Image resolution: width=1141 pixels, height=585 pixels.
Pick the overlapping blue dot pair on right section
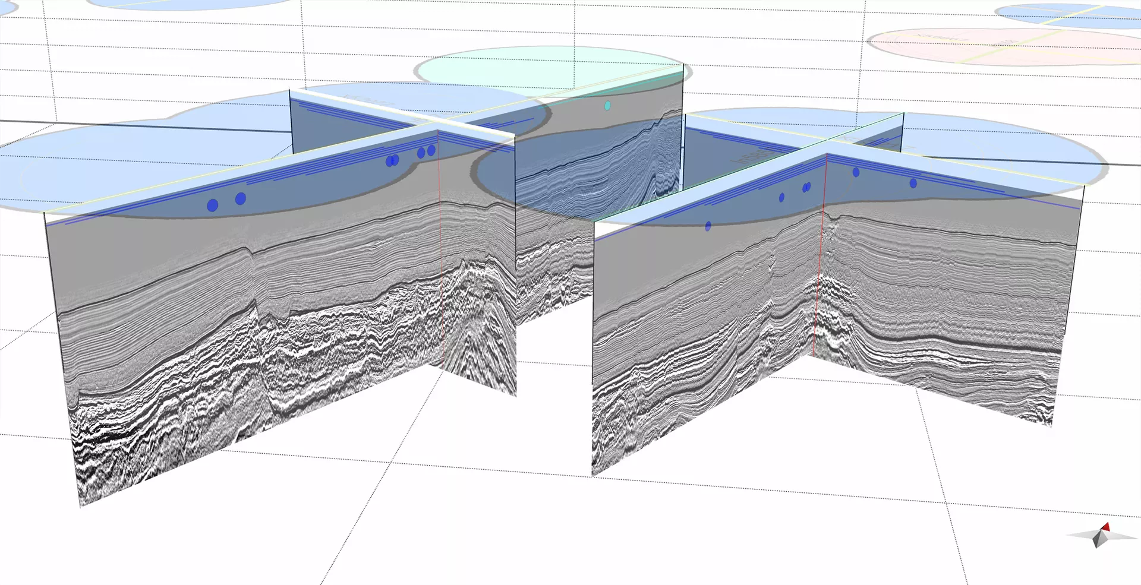tap(806, 187)
